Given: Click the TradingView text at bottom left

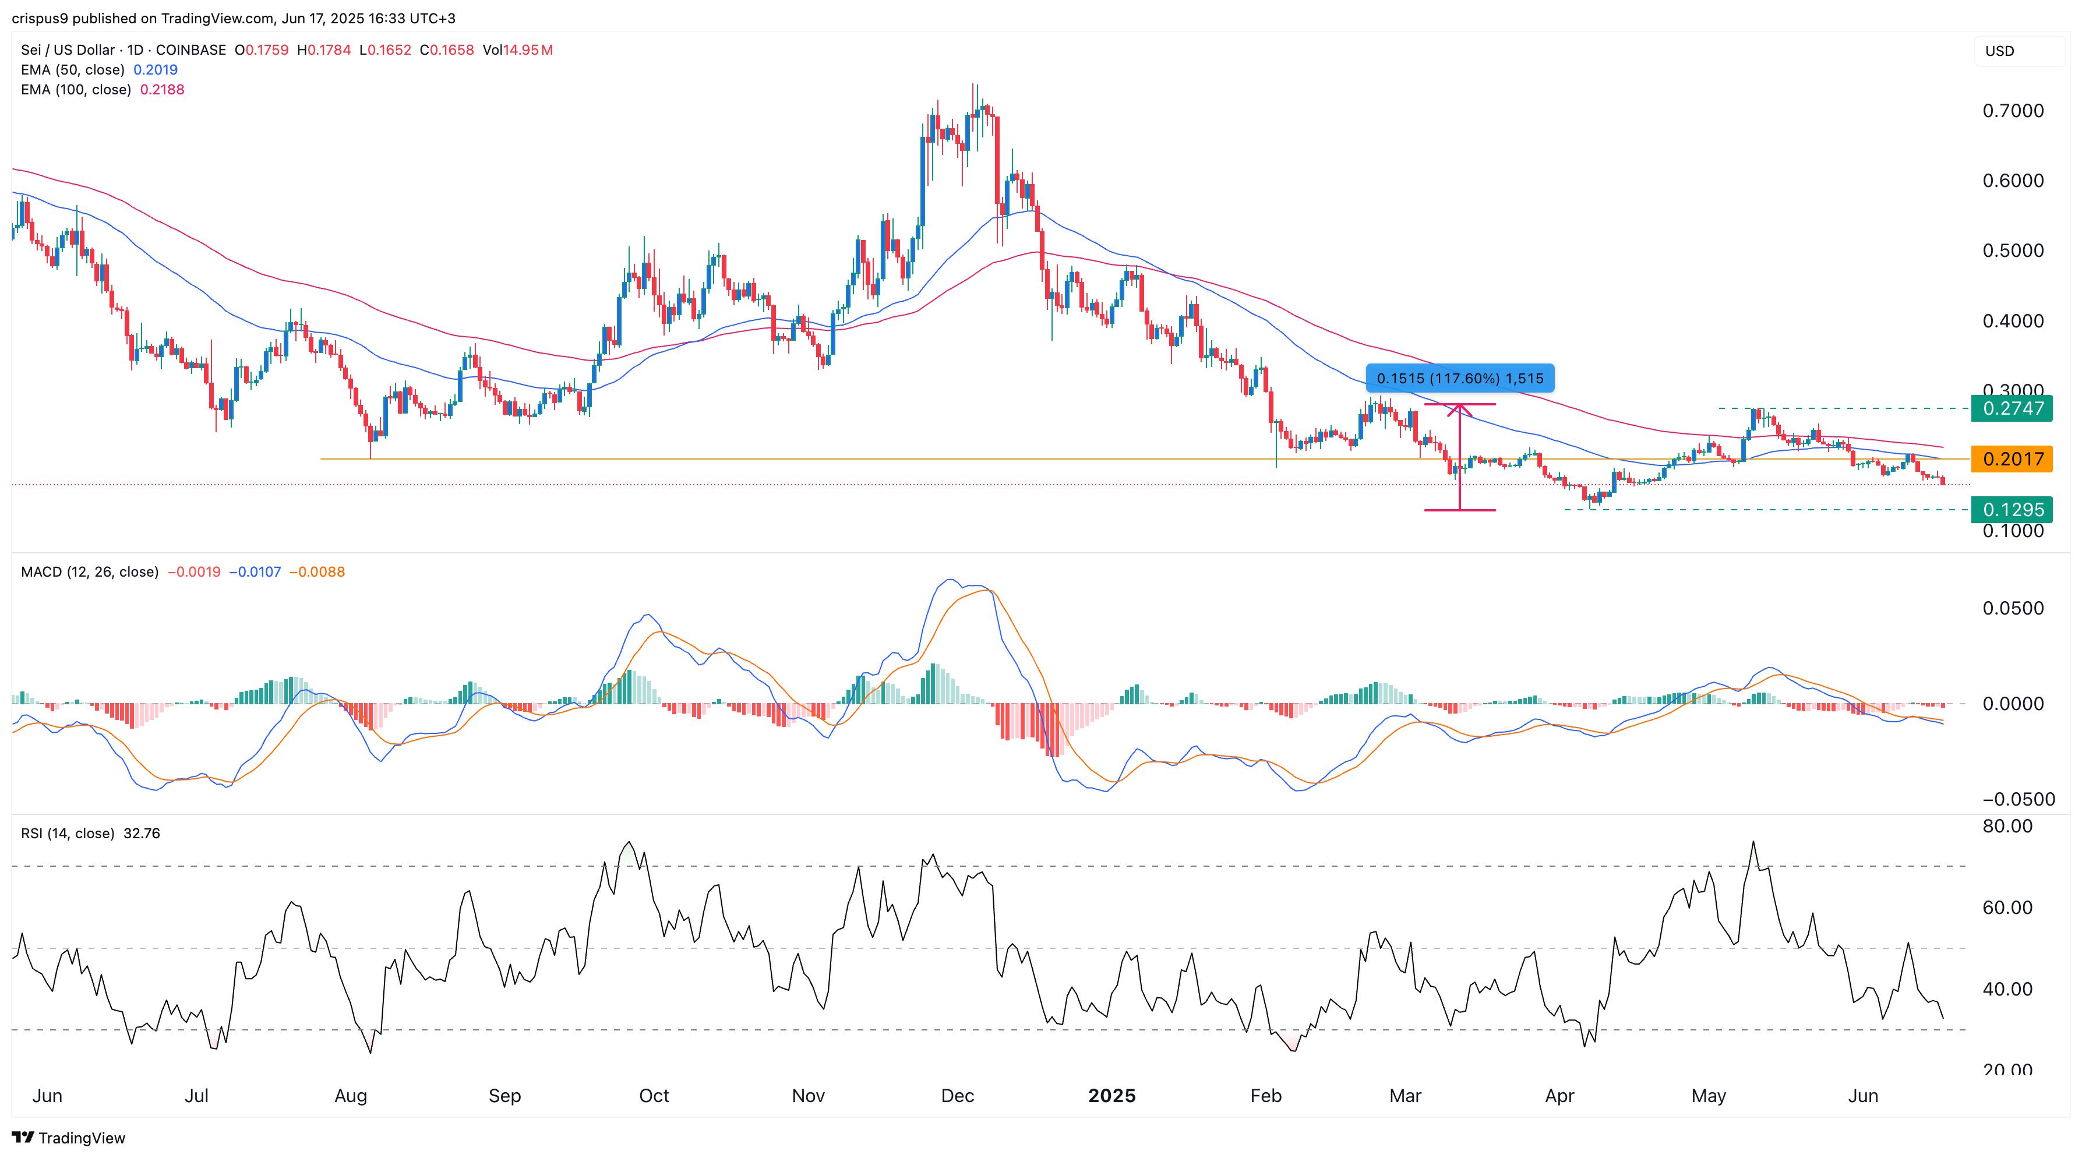Looking at the screenshot, I should [82, 1138].
